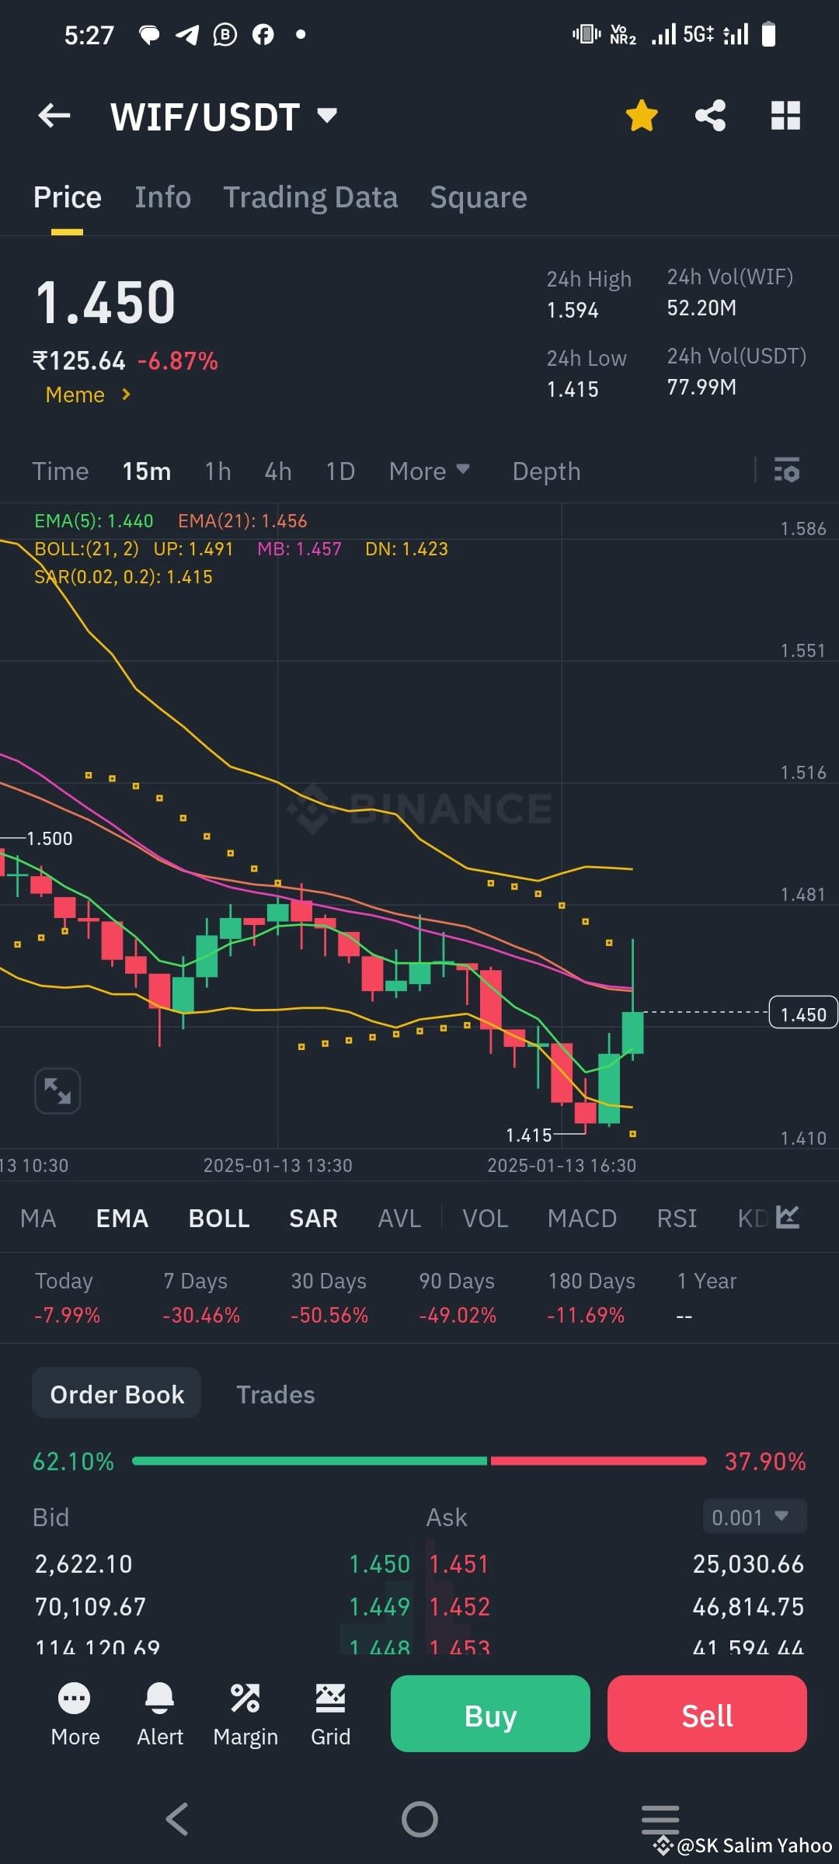This screenshot has height=1864, width=839.
Task: Tap the current price label 1.450
Action: [803, 1014]
